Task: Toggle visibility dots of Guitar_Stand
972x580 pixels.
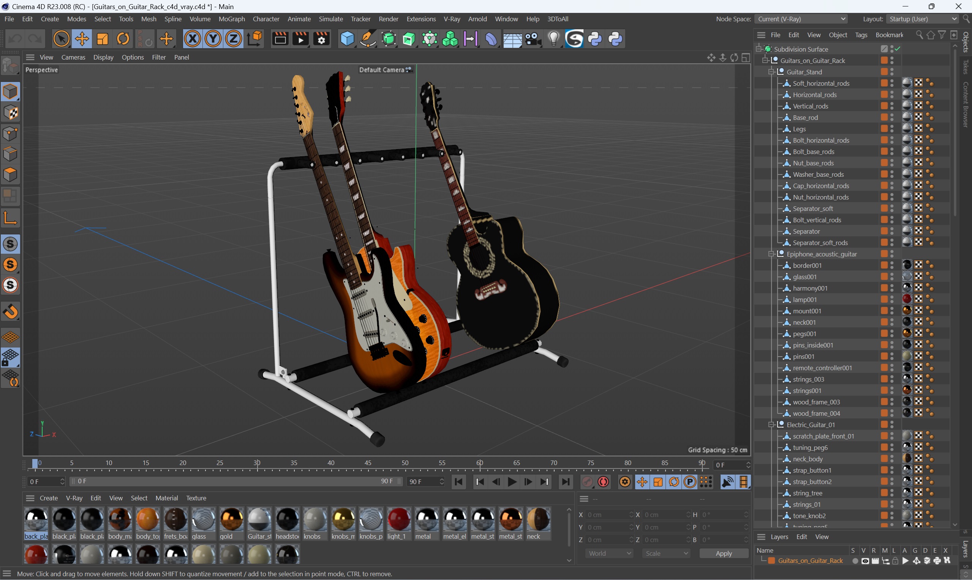Action: click(892, 72)
